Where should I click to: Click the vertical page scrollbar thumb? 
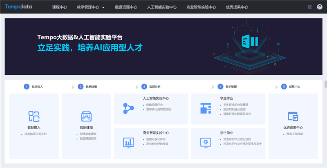coord(325,84)
